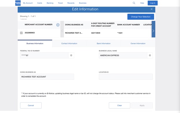
Task: Click the RICHARDS TEST A... table cell
Action: tap(74, 33)
